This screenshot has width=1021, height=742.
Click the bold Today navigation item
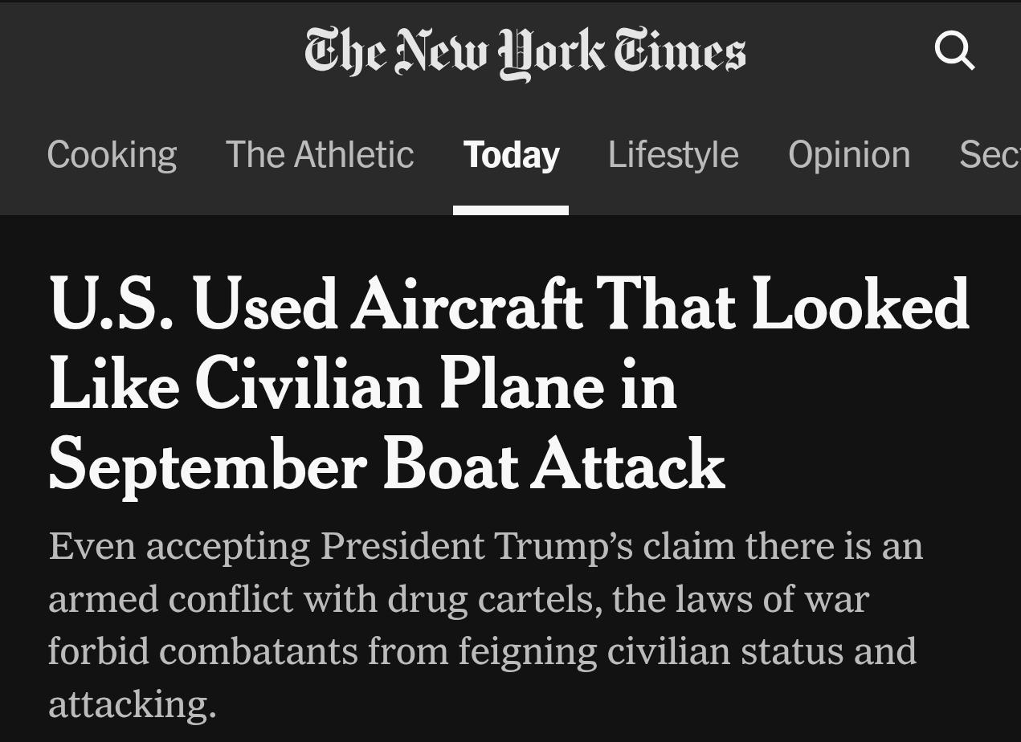(x=511, y=154)
